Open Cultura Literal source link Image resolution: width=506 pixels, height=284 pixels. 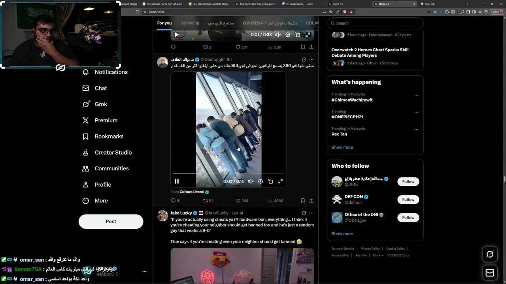(192, 192)
